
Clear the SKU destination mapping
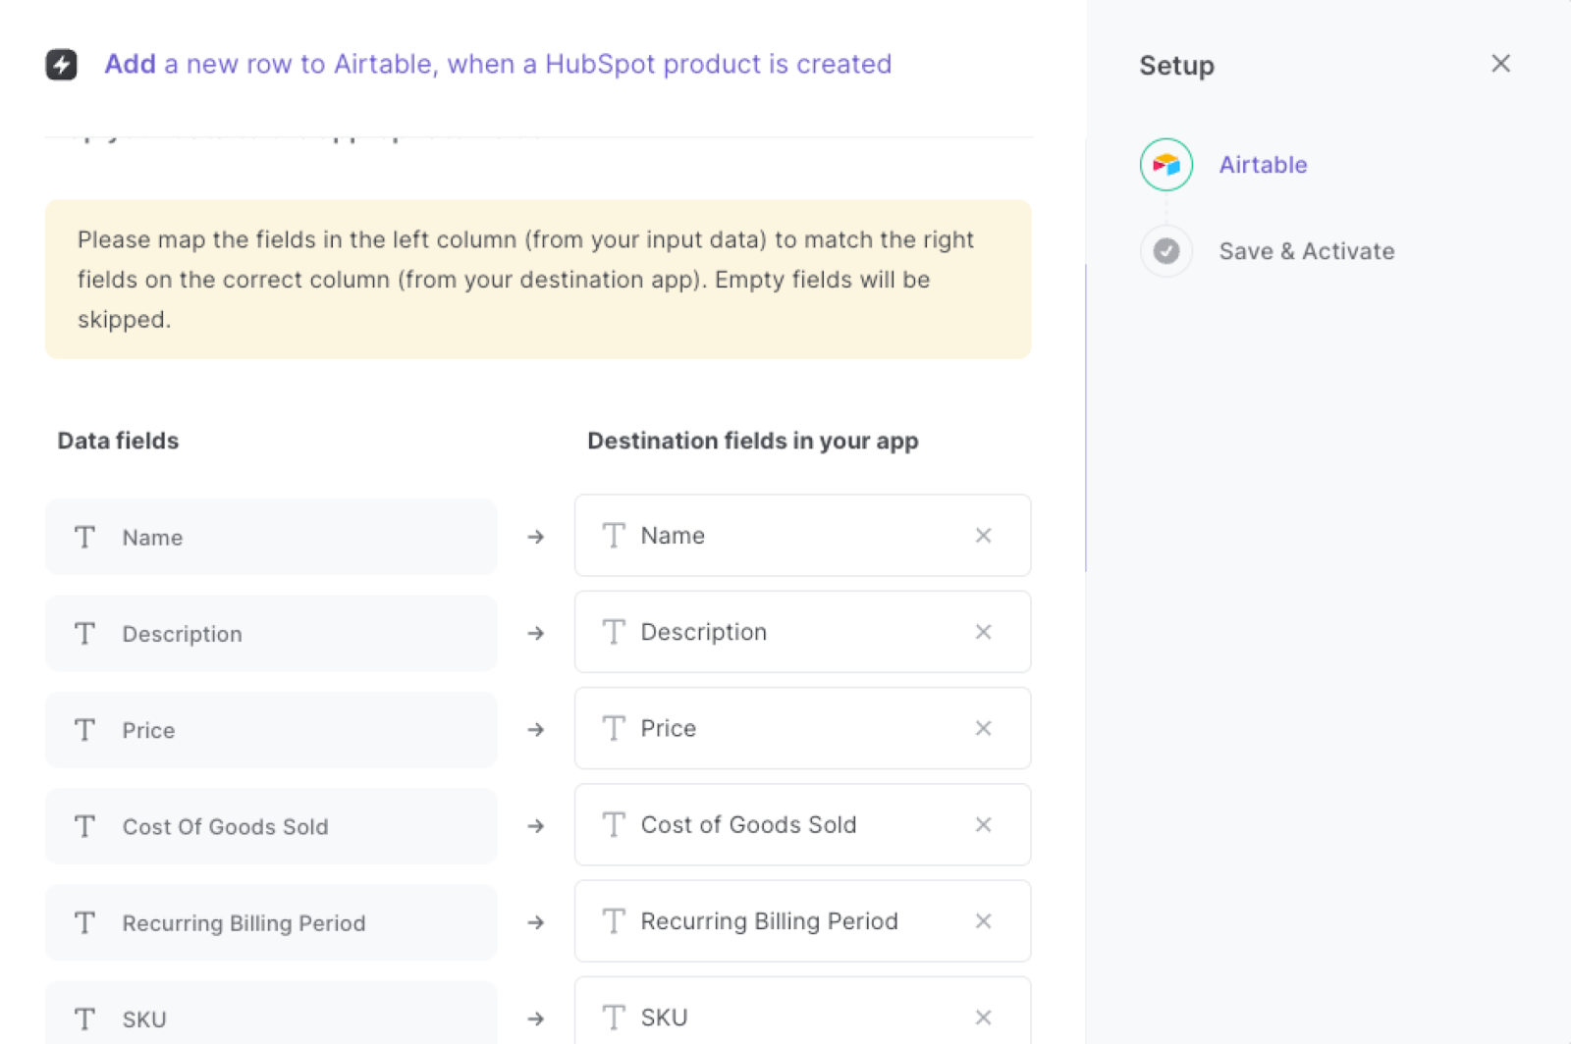coord(983,1018)
